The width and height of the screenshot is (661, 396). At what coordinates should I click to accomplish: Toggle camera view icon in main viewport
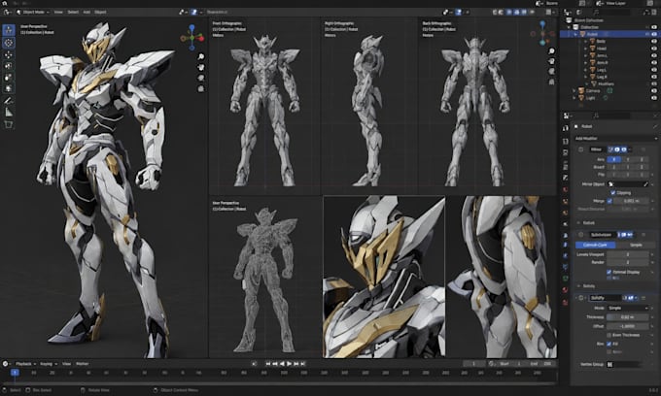[201, 78]
